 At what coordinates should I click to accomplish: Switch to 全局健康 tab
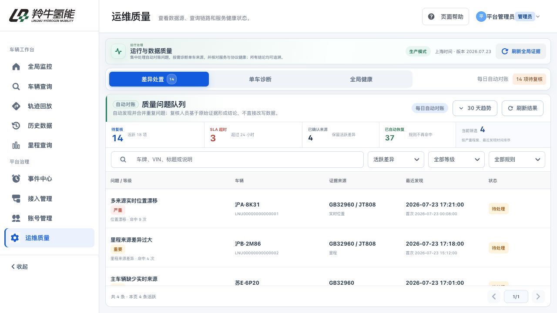361,79
